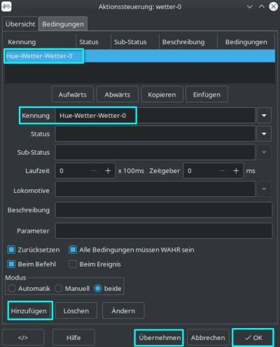This screenshot has height=347, width=280.
Task: Click the window's roll-down chevron icon
Action: 249,7
